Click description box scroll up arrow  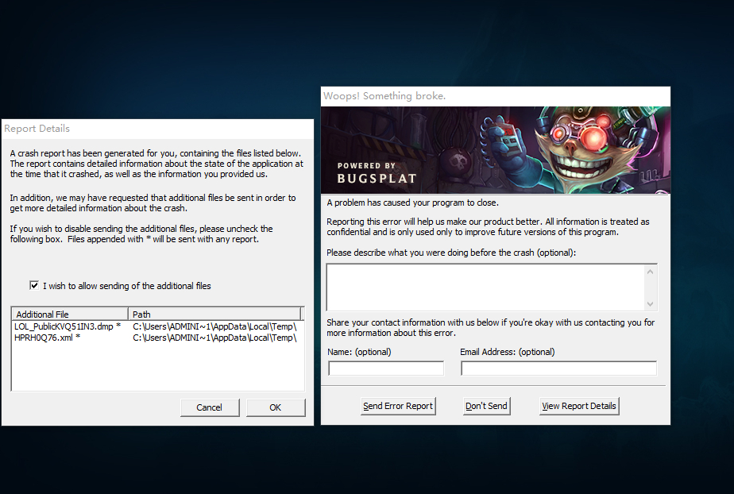(651, 272)
